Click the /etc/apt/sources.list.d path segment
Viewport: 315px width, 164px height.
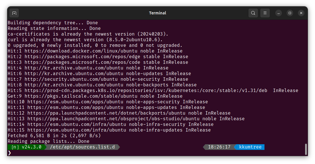click(x=82, y=147)
